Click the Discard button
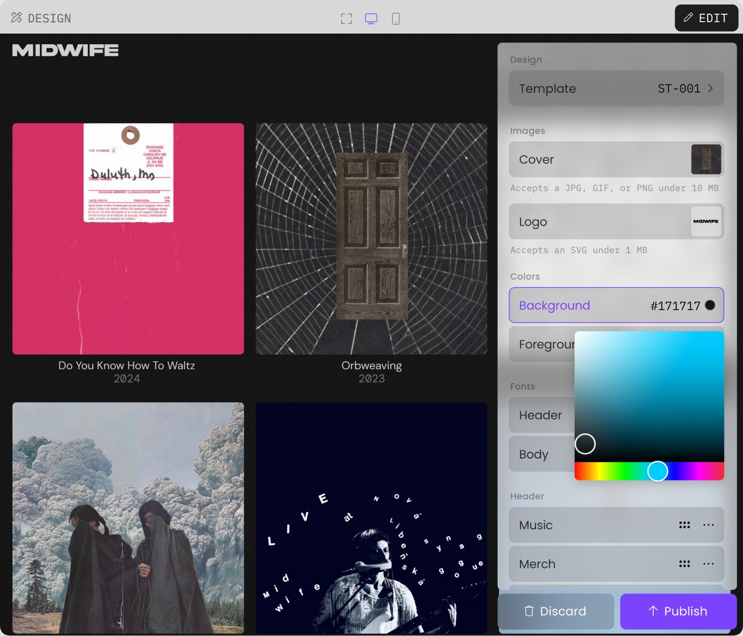This screenshot has height=636, width=743. coord(556,611)
